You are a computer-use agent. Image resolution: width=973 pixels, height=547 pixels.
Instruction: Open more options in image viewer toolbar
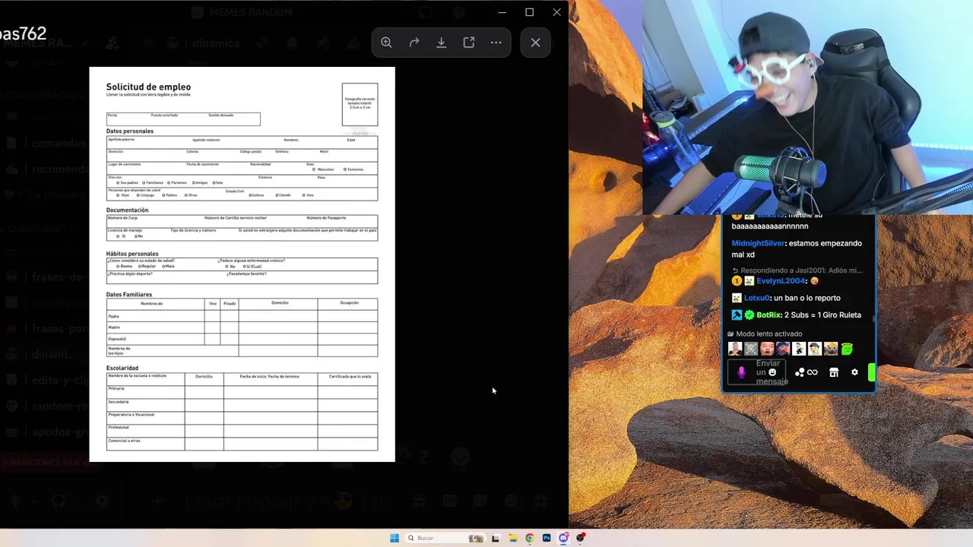click(x=496, y=43)
